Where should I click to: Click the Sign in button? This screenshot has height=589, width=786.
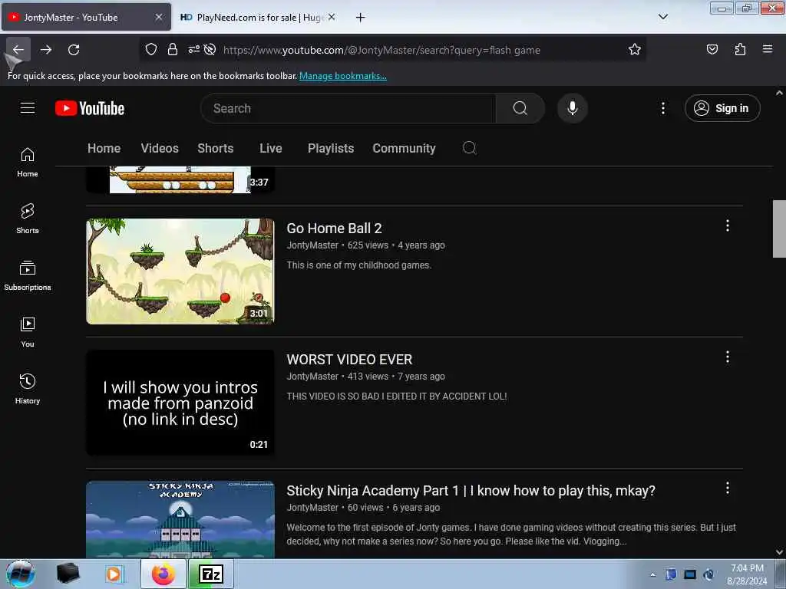[722, 108]
